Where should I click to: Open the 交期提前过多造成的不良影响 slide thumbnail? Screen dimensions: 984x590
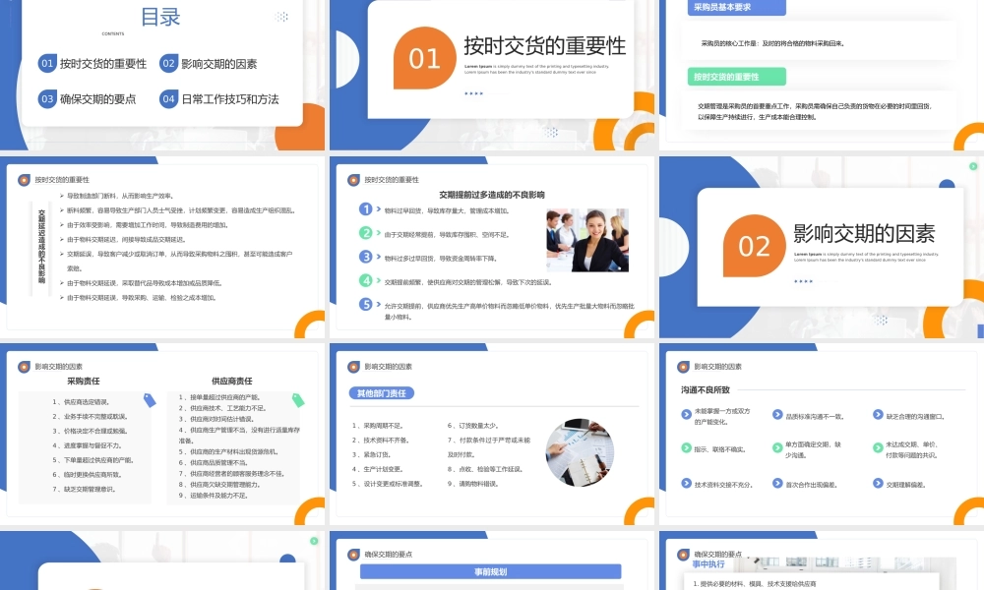pyautogui.click(x=492, y=247)
